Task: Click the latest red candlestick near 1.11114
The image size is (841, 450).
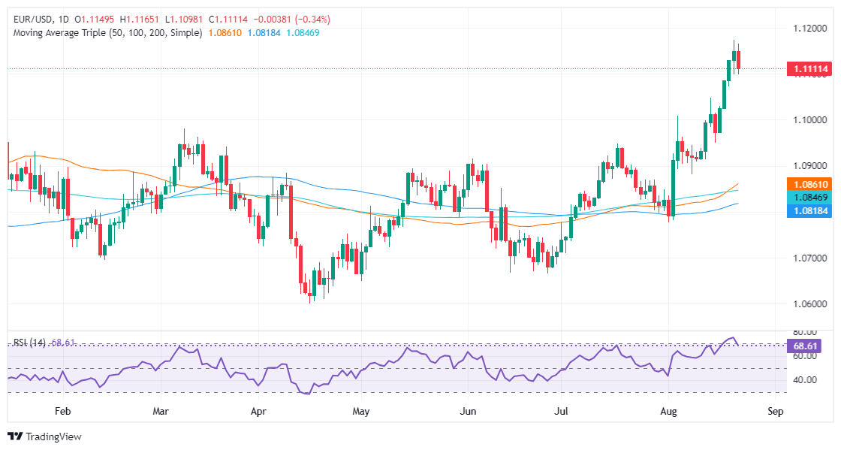Action: (739, 59)
